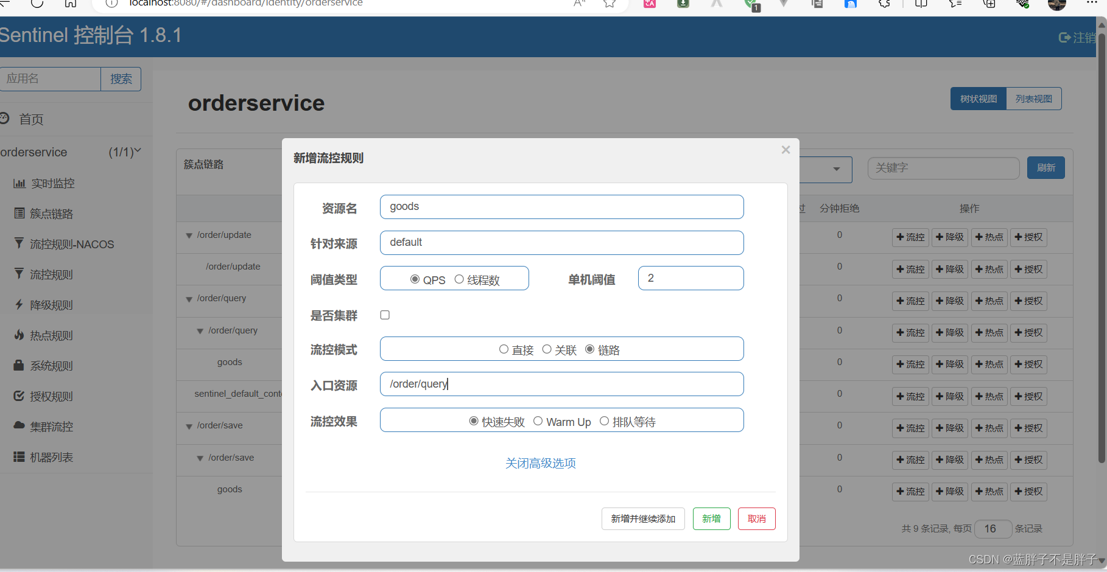This screenshot has height=572, width=1107.
Task: Collapse the top-level /order/query tree row
Action: pyautogui.click(x=189, y=299)
